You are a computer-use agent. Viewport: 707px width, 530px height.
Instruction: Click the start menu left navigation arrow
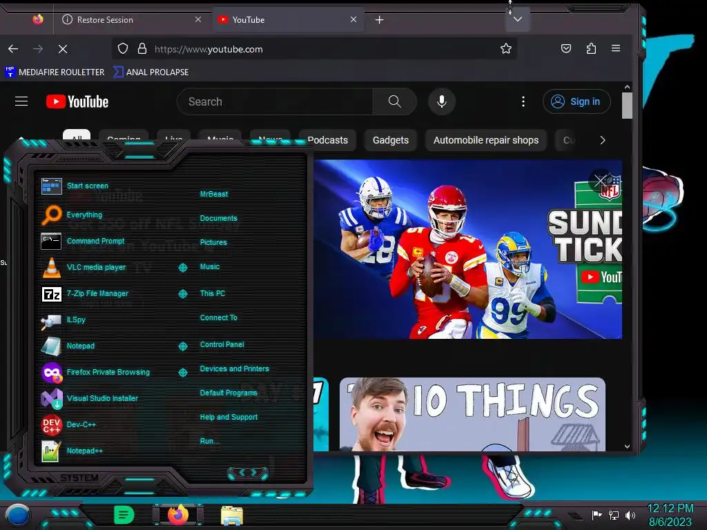point(242,472)
